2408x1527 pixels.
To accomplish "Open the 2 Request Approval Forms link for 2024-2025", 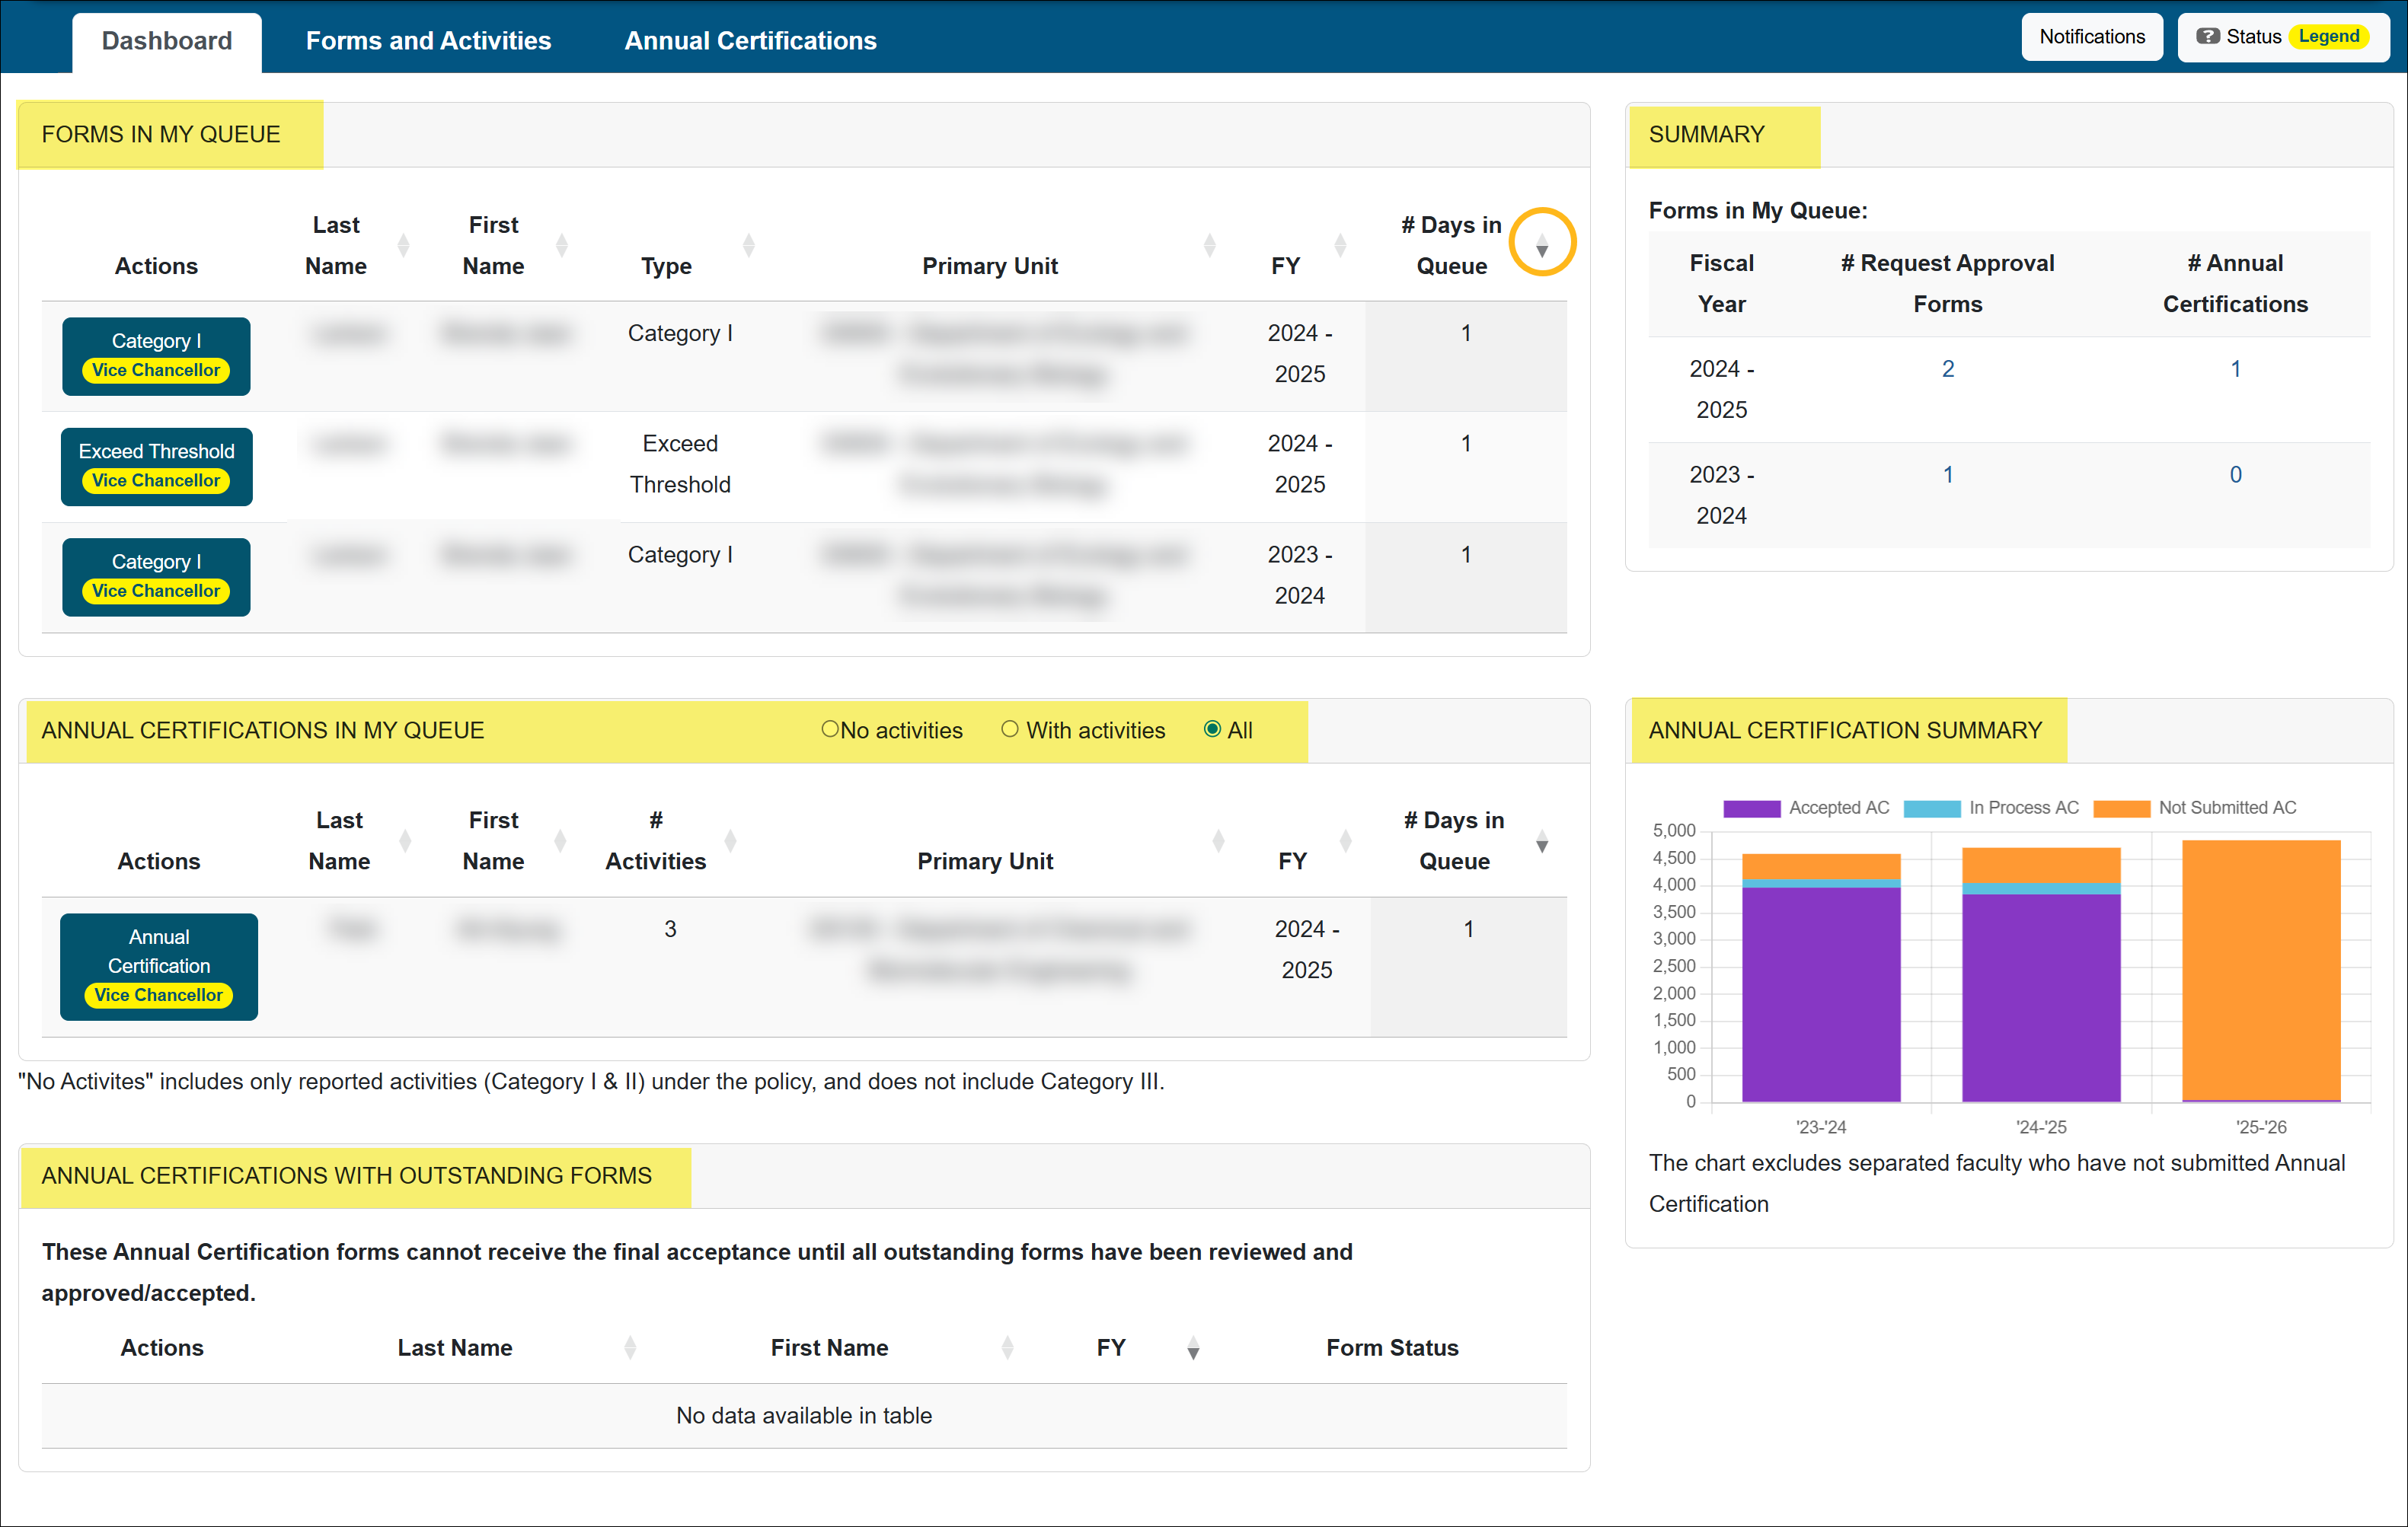I will [x=1947, y=368].
